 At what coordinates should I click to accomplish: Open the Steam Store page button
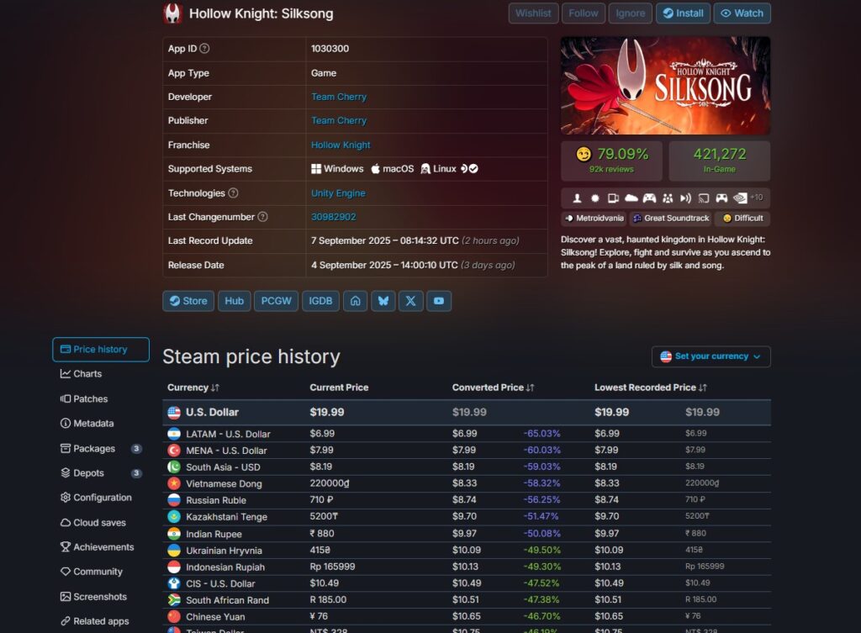click(x=188, y=301)
